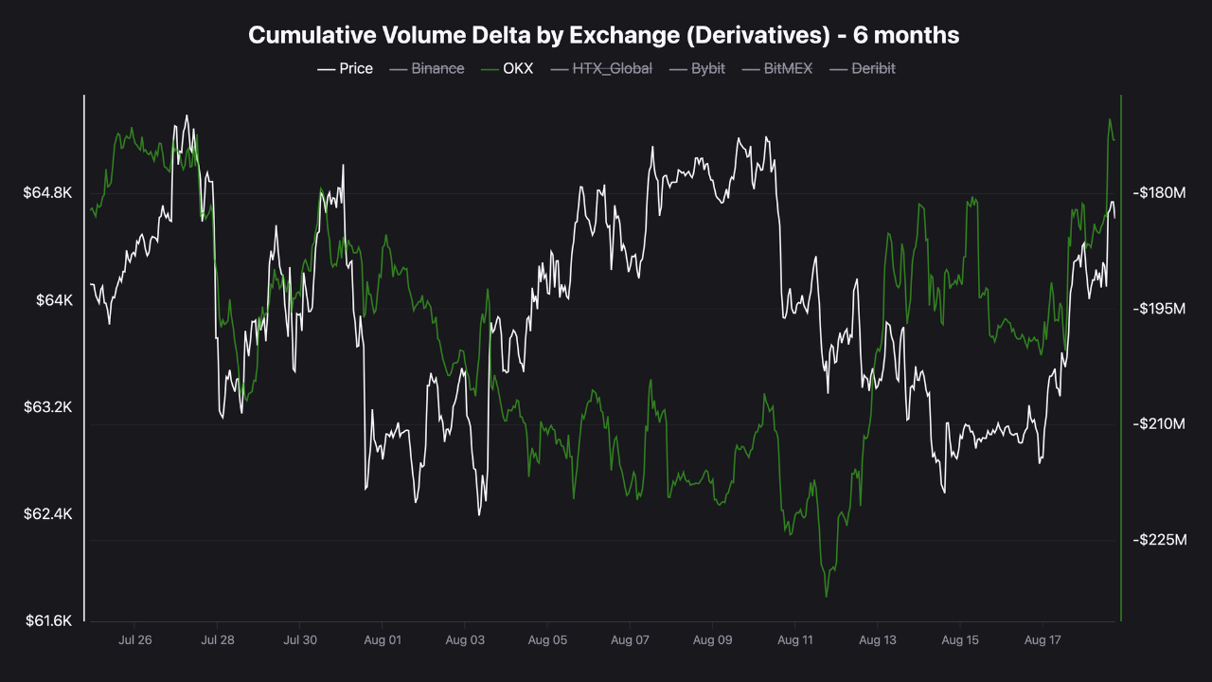Click the -$180M right axis label

(x=1160, y=193)
